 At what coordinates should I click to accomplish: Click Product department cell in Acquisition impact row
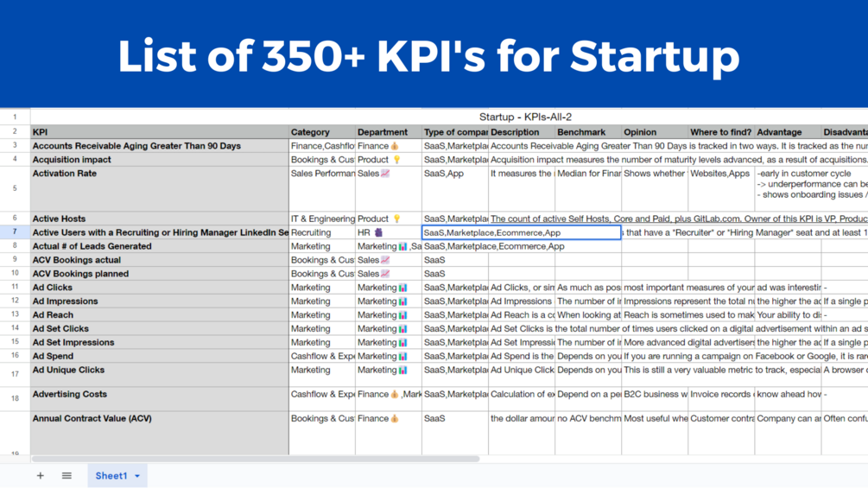tap(389, 160)
